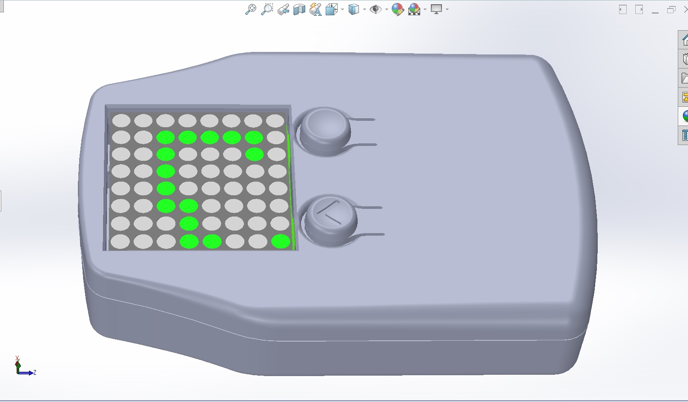This screenshot has height=402, width=688.
Task: Select the Zoom to Area tool
Action: [x=267, y=9]
